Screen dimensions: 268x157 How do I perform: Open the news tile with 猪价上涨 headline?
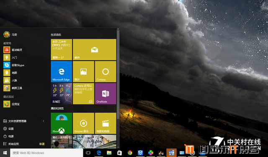(62, 142)
